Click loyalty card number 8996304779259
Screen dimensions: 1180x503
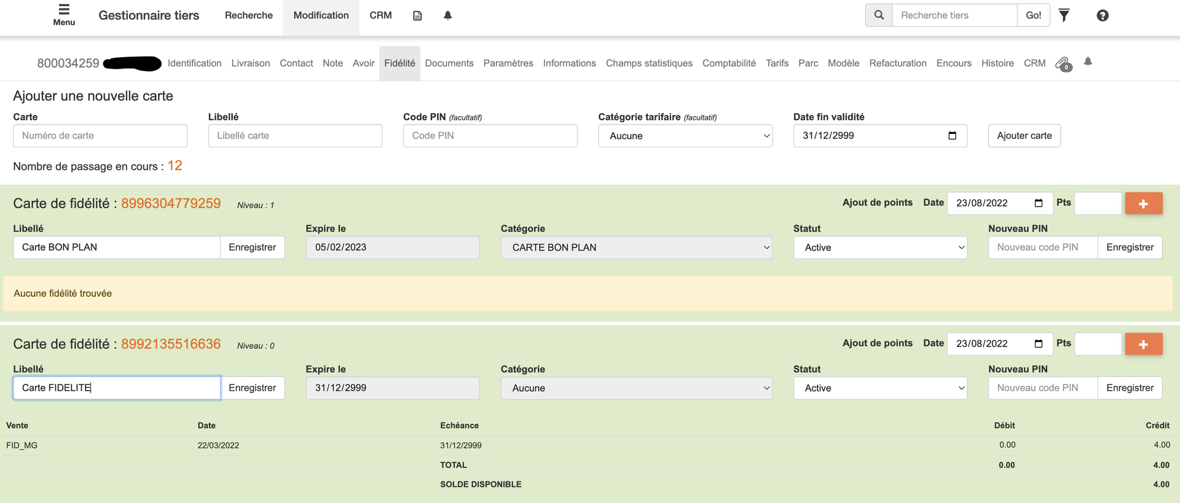click(171, 204)
